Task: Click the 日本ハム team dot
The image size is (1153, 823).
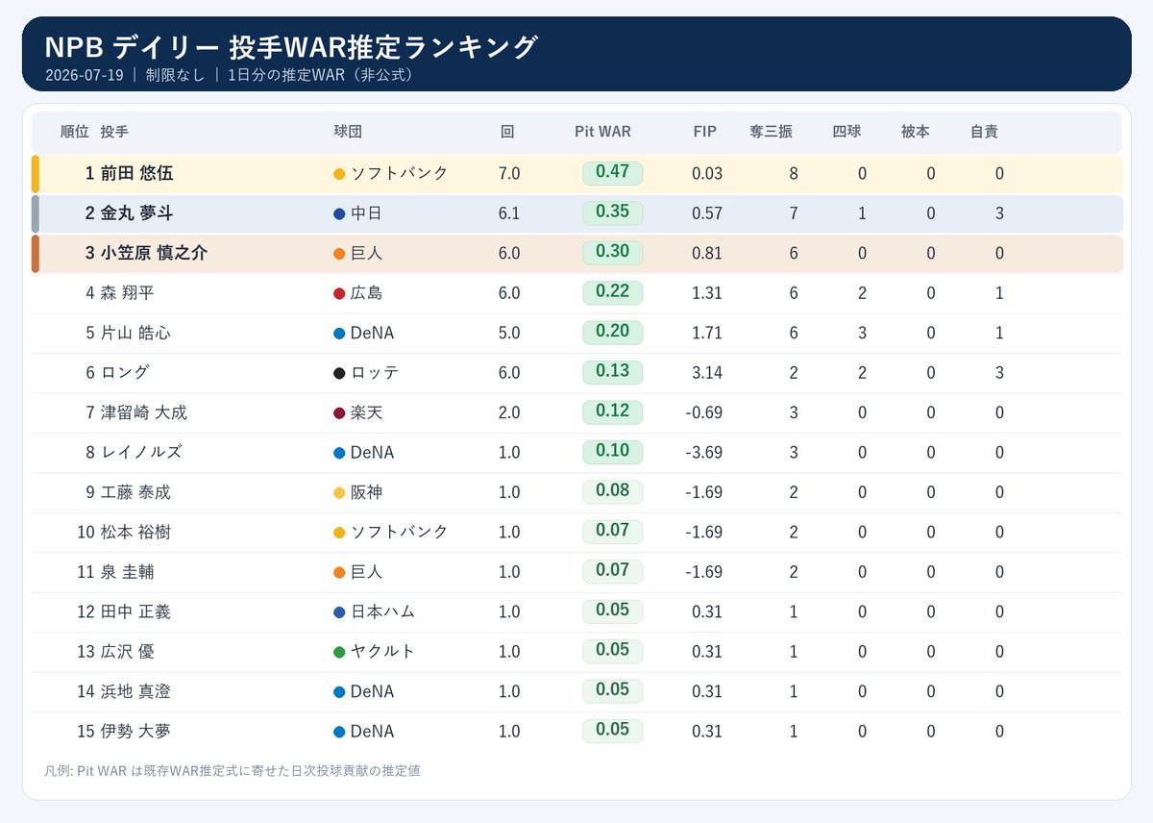Action: [339, 612]
